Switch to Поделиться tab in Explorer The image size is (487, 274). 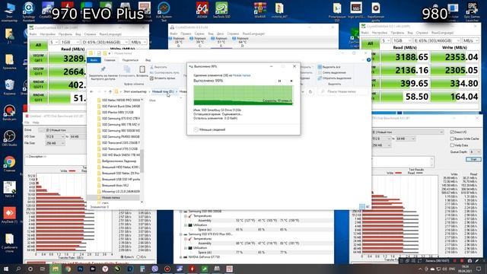tap(130, 60)
